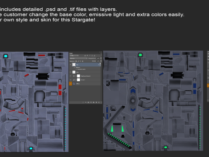Lock layer position icon
The height and width of the screenshot is (157, 209).
tap(80, 61)
